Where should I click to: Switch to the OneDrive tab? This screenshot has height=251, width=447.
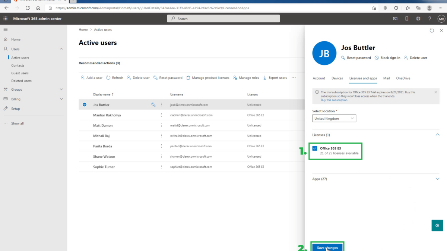point(403,78)
